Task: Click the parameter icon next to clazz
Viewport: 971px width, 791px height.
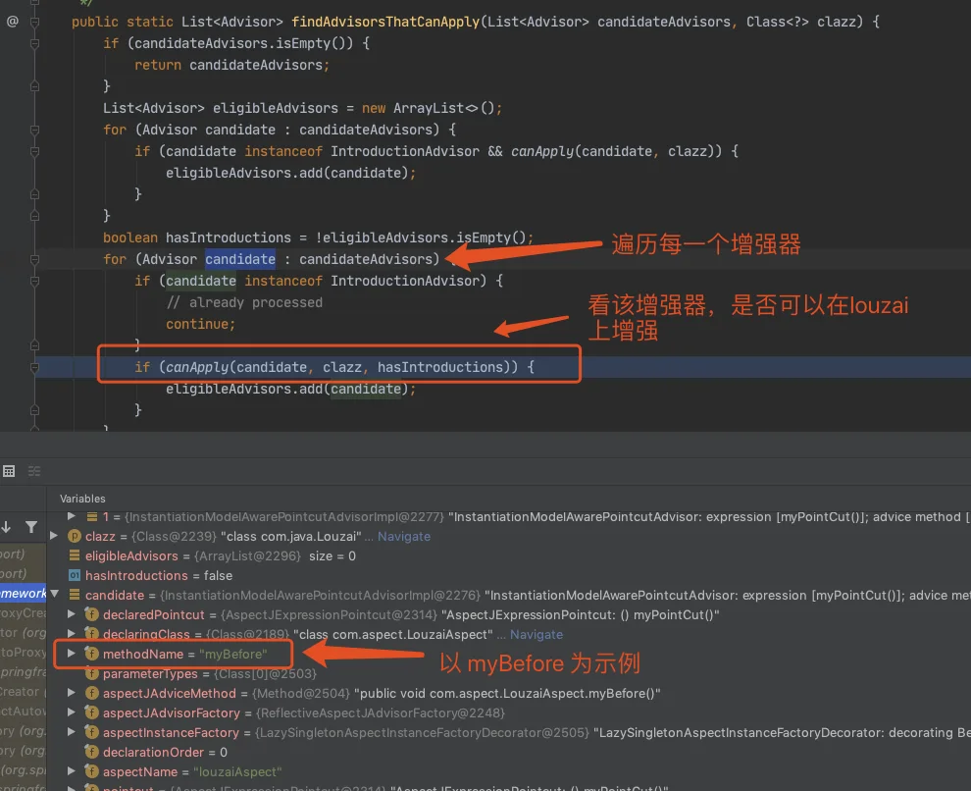Action: (x=75, y=537)
